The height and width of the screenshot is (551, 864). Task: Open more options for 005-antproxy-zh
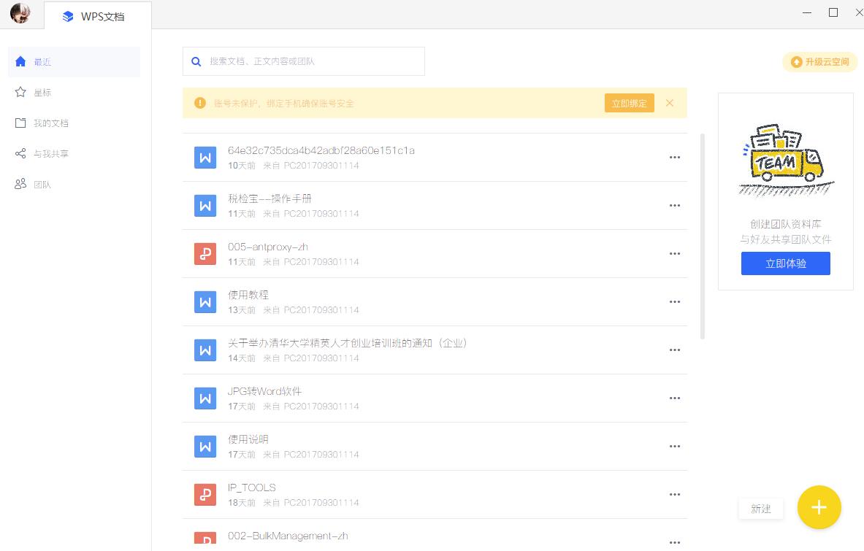674,253
